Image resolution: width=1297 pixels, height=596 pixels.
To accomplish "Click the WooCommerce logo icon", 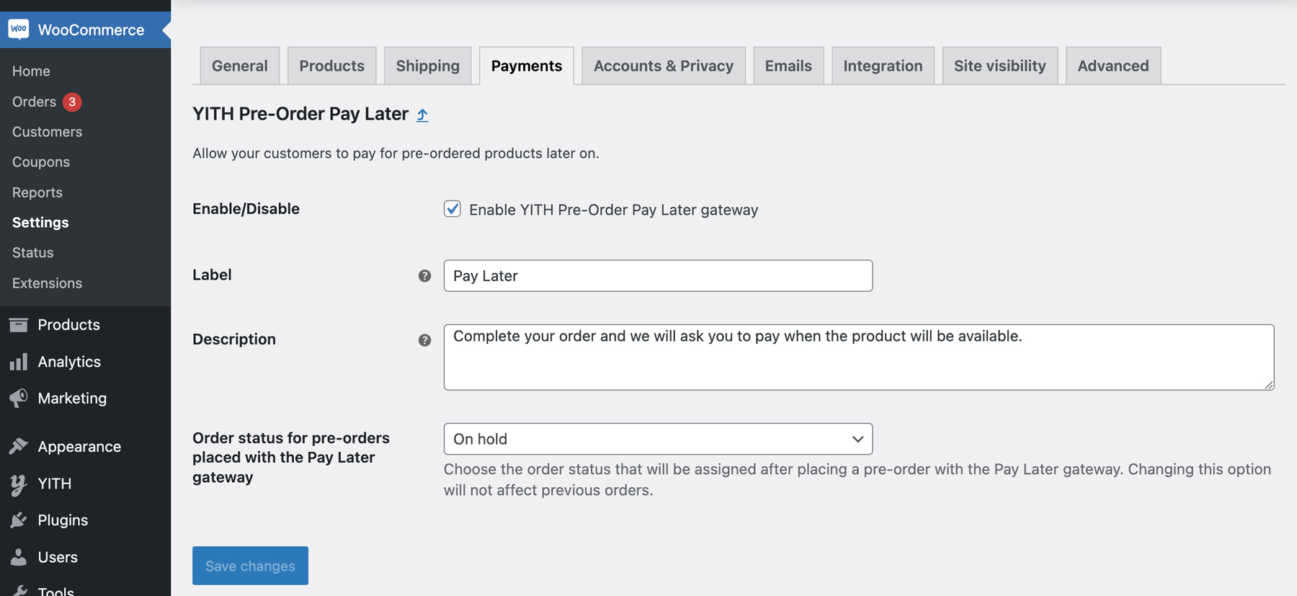I will [x=19, y=30].
